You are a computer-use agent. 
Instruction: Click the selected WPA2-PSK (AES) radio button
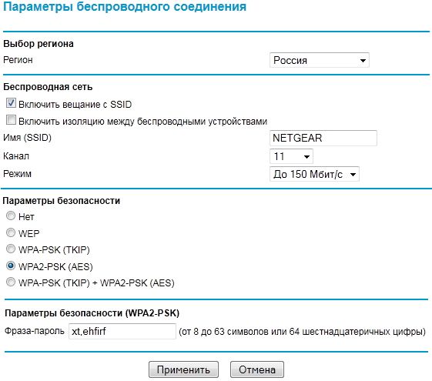(x=11, y=266)
